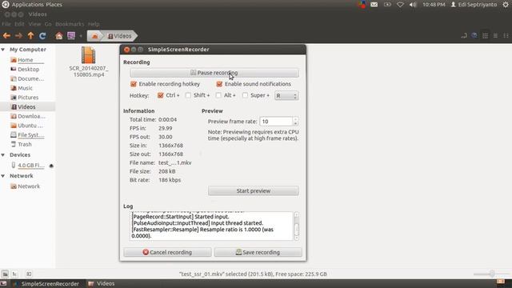Open the Help menu

[x=94, y=24]
